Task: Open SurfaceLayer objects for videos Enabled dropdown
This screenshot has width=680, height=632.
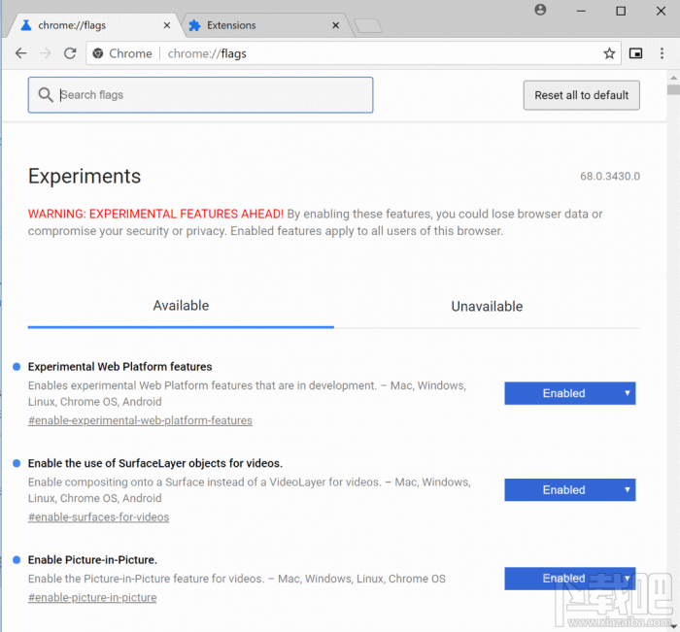Action: tap(570, 490)
